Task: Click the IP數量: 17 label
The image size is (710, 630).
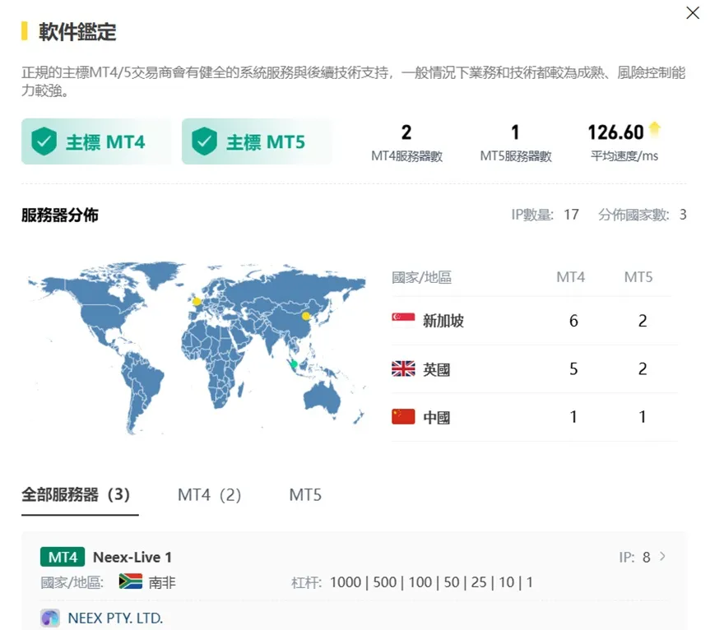Action: coord(545,214)
